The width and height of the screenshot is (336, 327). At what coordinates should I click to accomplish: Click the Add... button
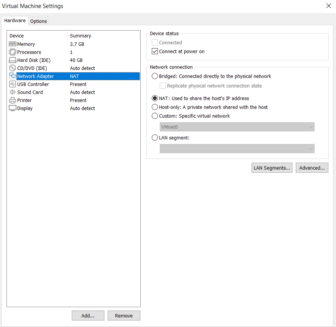88,316
